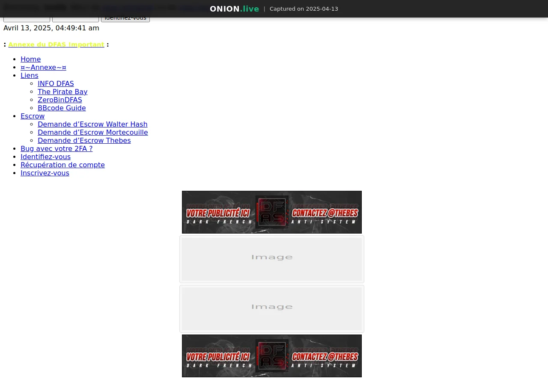548x385 pixels.
Task: Open the ¤~Annexe~¤ section
Action: click(43, 67)
